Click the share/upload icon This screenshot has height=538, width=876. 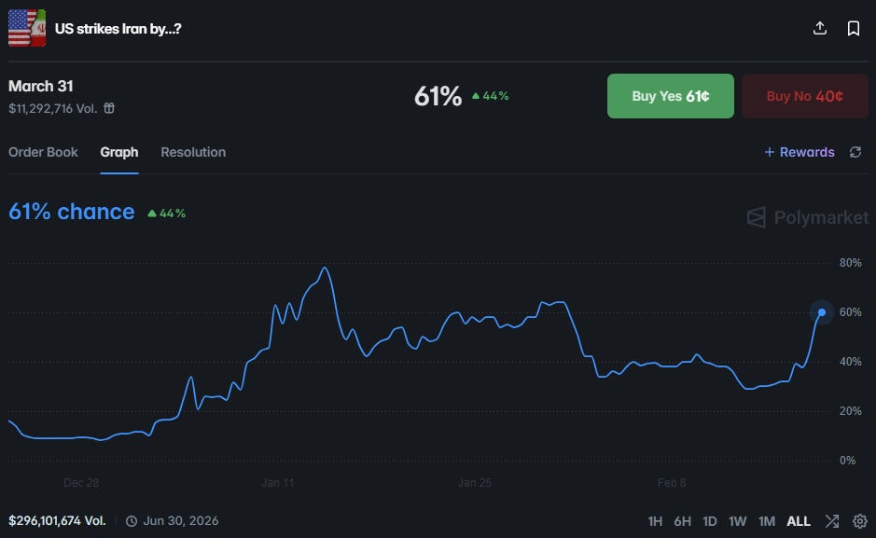coord(820,28)
